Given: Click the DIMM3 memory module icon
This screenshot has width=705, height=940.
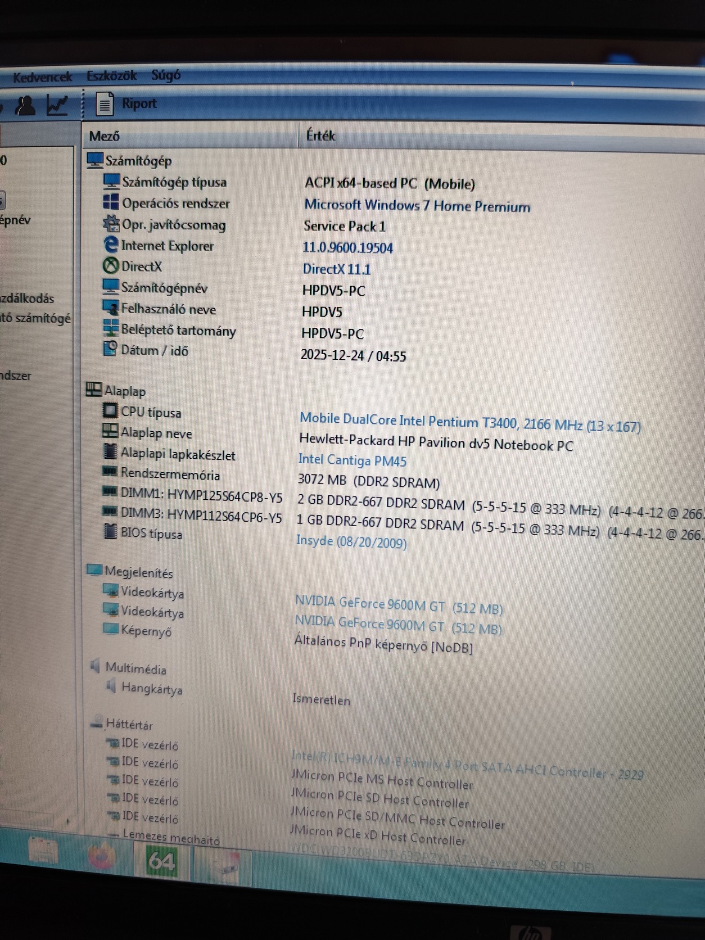Looking at the screenshot, I should tap(110, 512).
